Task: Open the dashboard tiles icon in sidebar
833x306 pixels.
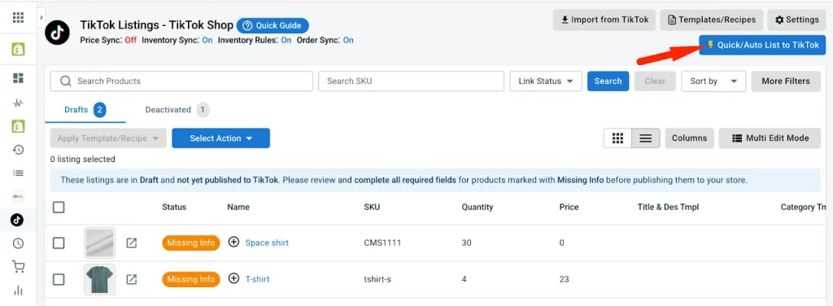Action: pyautogui.click(x=18, y=78)
